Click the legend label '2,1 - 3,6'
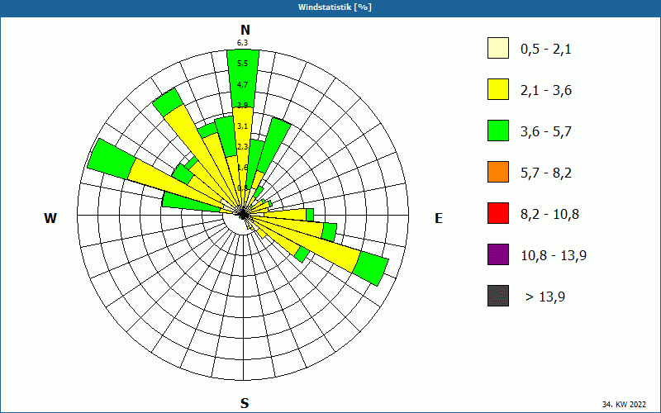Viewport: 661px width, 413px height. [x=546, y=91]
